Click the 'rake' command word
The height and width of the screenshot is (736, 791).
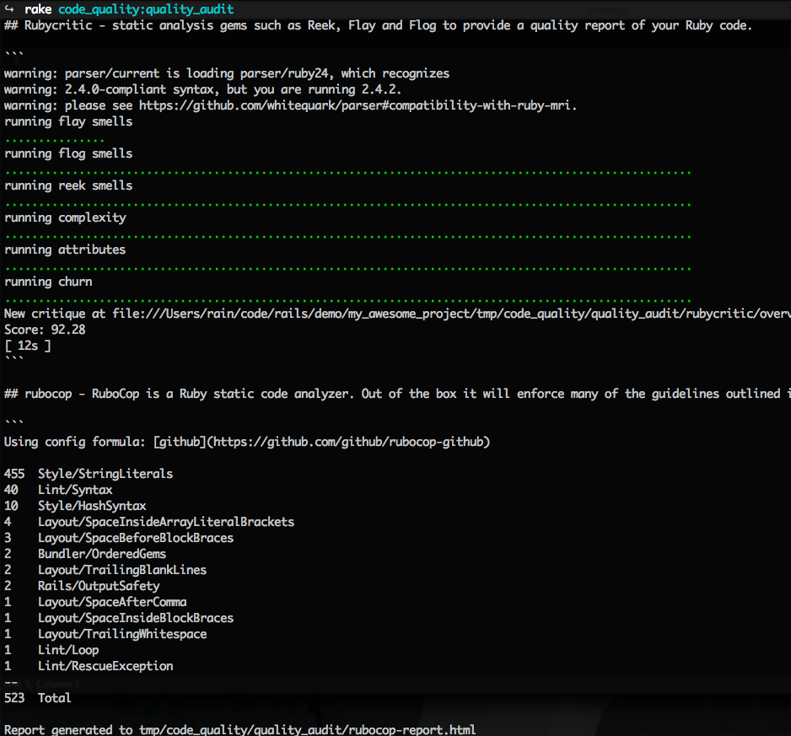point(38,9)
